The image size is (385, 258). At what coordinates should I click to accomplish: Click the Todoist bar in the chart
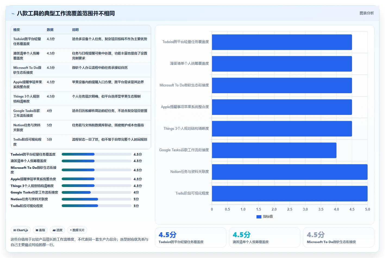click(x=282, y=42)
